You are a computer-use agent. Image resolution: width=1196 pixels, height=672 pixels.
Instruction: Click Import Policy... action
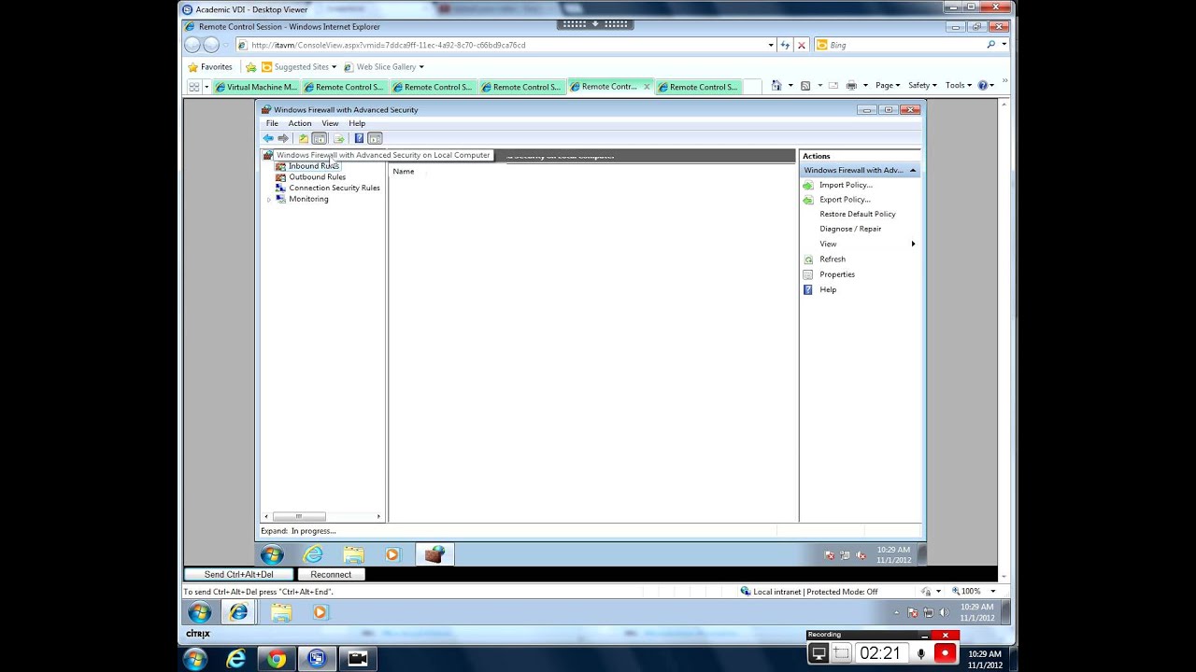(846, 185)
